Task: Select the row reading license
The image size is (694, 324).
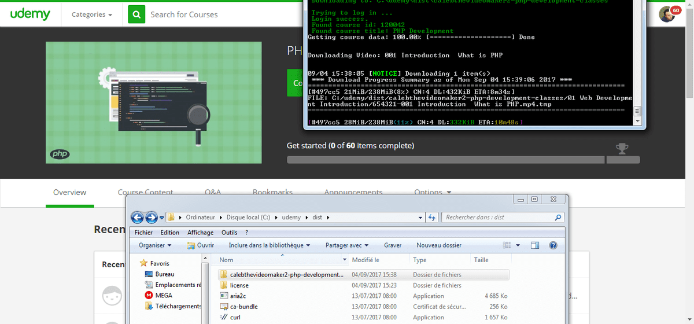Action: pyautogui.click(x=364, y=285)
